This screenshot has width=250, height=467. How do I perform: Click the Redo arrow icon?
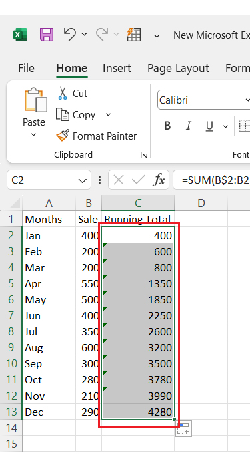tap(101, 35)
